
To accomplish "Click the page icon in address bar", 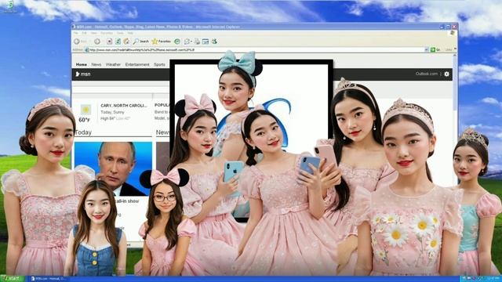I will point(87,50).
